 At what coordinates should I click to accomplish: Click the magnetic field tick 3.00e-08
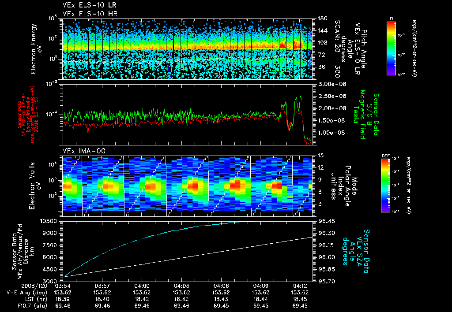[x=331, y=84]
